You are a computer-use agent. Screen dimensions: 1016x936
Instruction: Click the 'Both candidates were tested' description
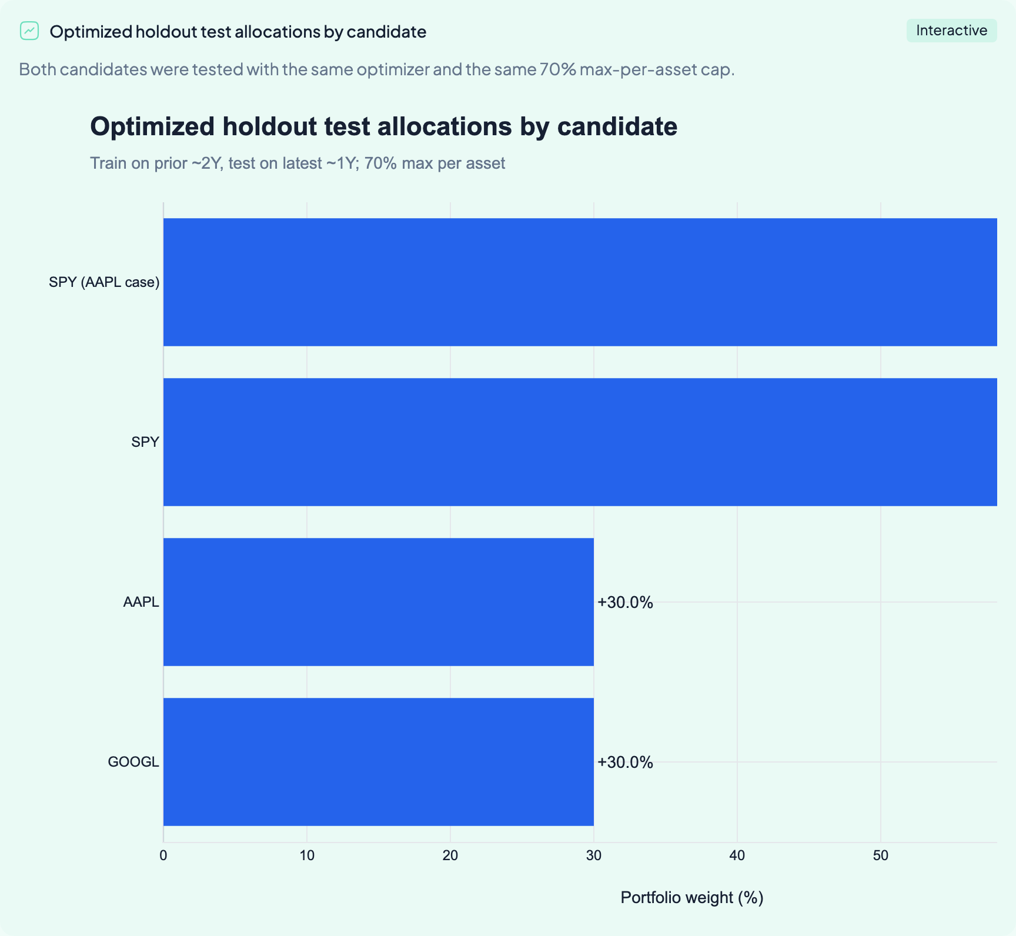pos(377,69)
